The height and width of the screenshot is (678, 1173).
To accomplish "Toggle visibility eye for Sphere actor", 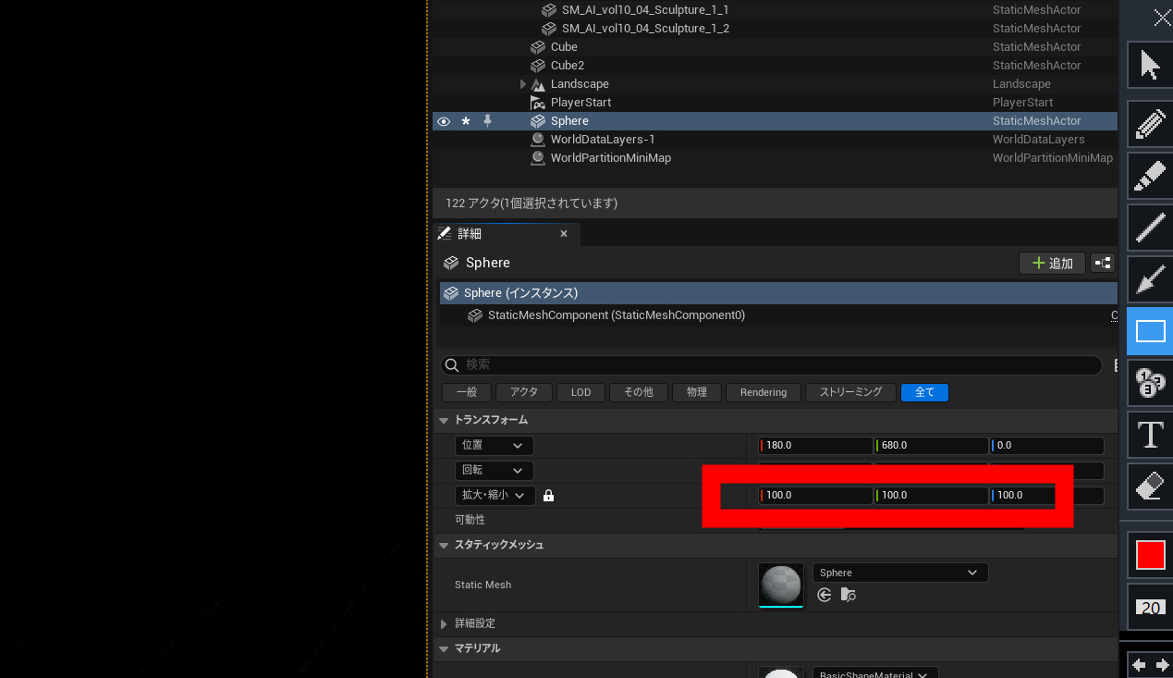I will tap(444, 121).
